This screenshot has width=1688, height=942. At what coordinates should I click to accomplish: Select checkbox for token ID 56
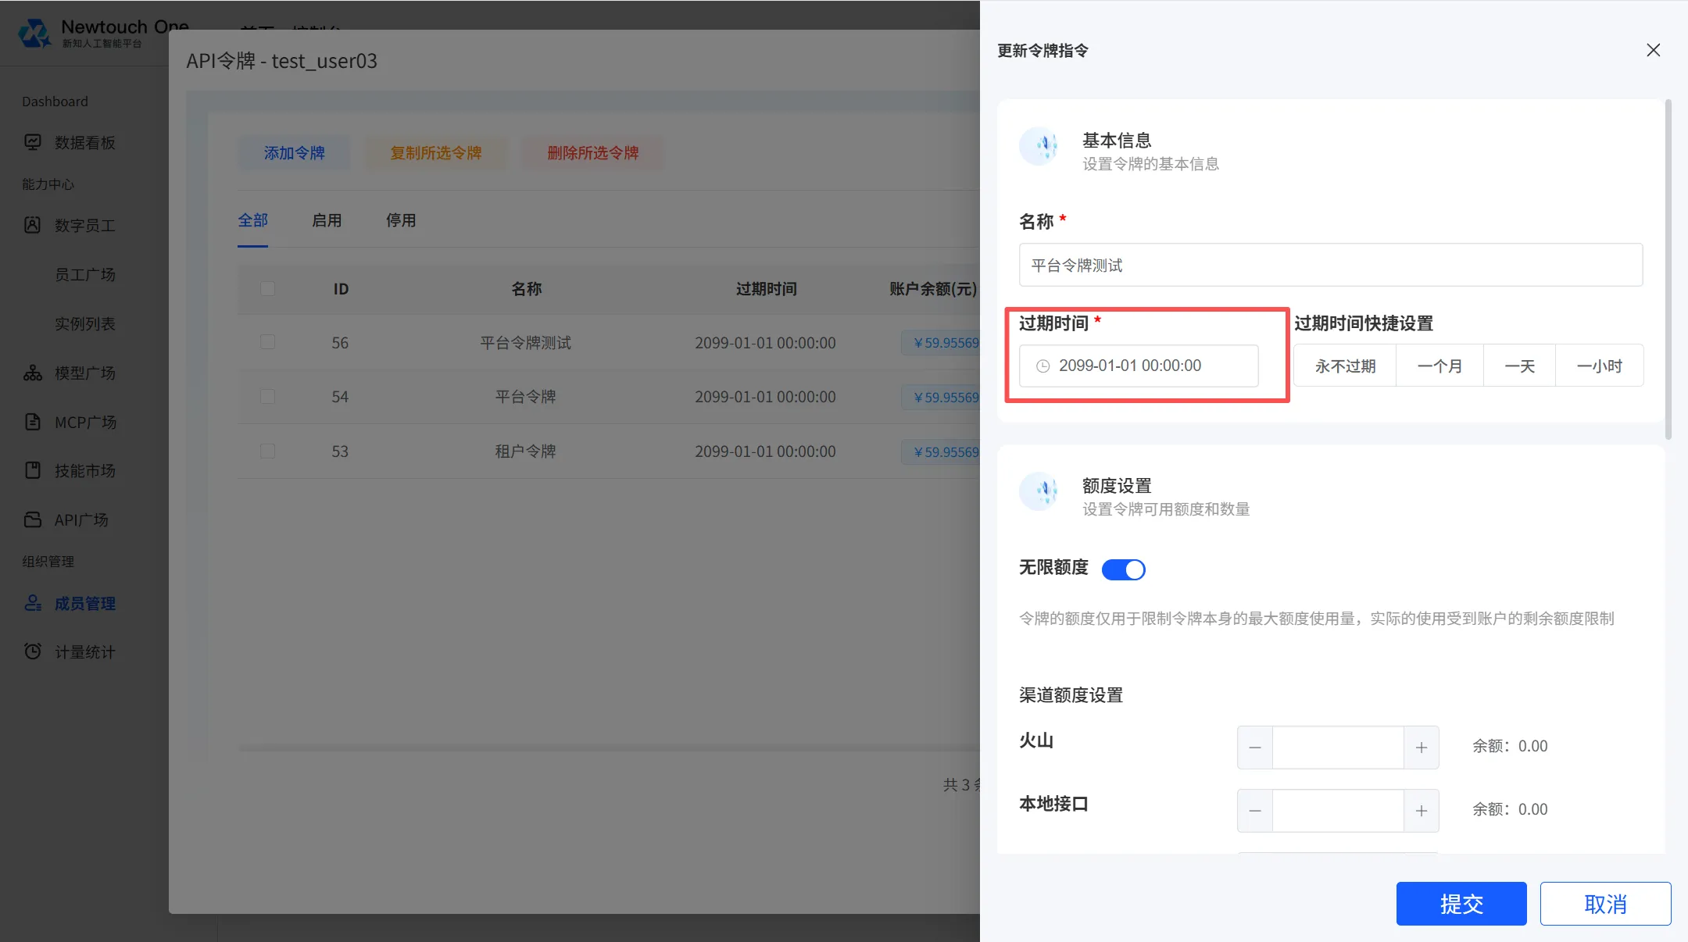click(x=268, y=342)
